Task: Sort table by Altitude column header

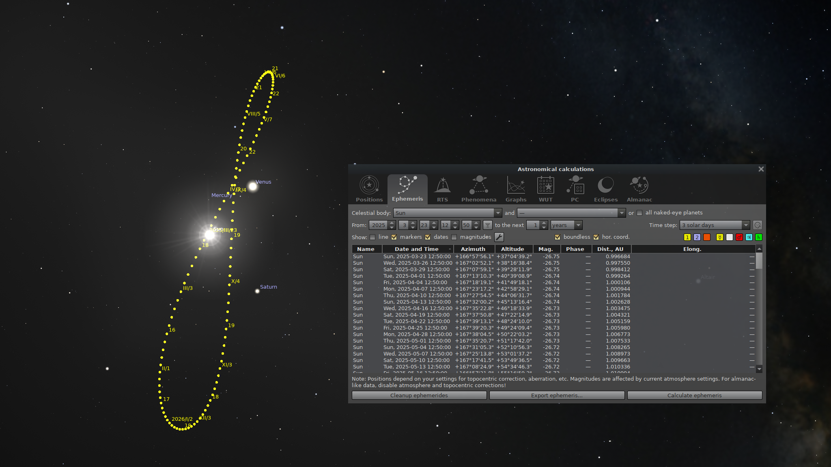Action: (512, 249)
